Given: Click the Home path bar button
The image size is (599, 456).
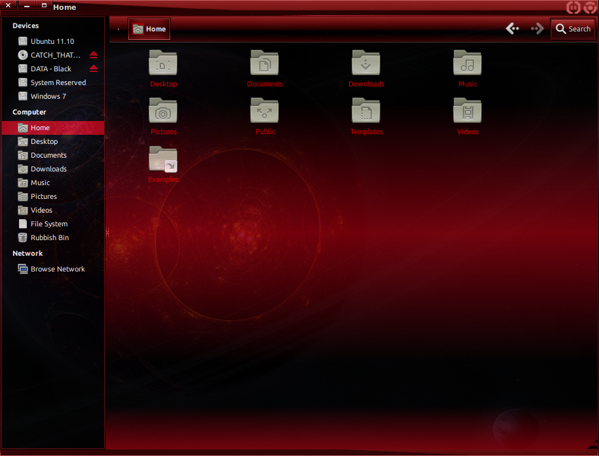Looking at the screenshot, I should click(x=149, y=29).
